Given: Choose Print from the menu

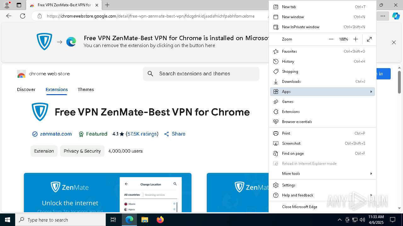Looking at the screenshot, I should pos(322,133).
